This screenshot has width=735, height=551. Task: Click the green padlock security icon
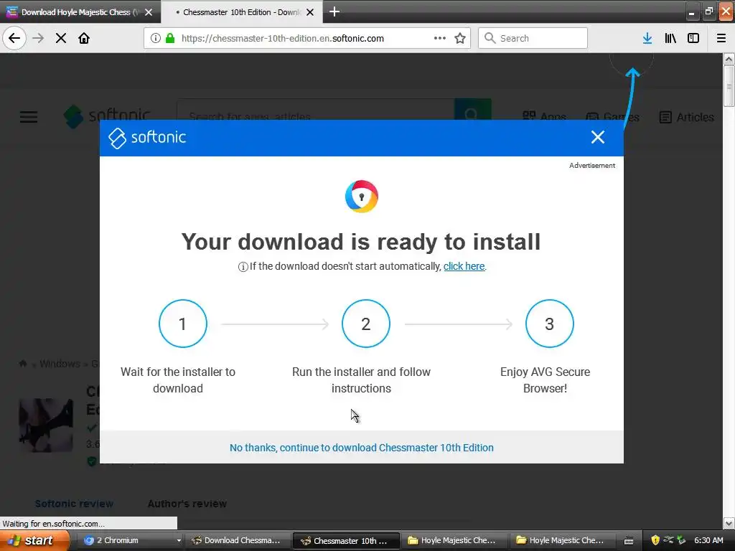(x=170, y=38)
